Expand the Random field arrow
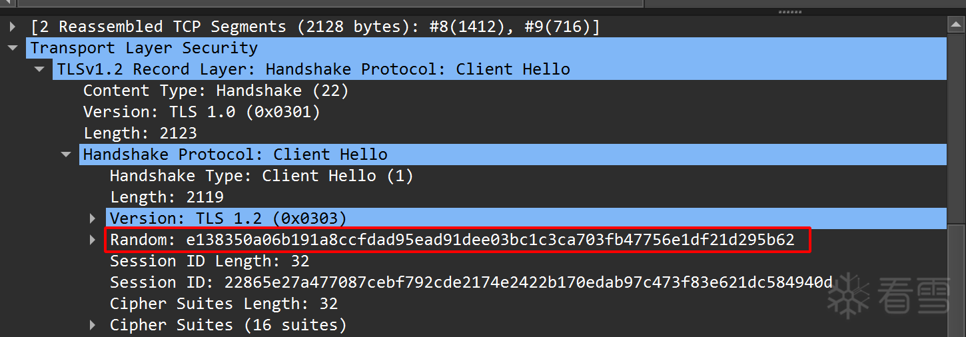 tap(93, 240)
